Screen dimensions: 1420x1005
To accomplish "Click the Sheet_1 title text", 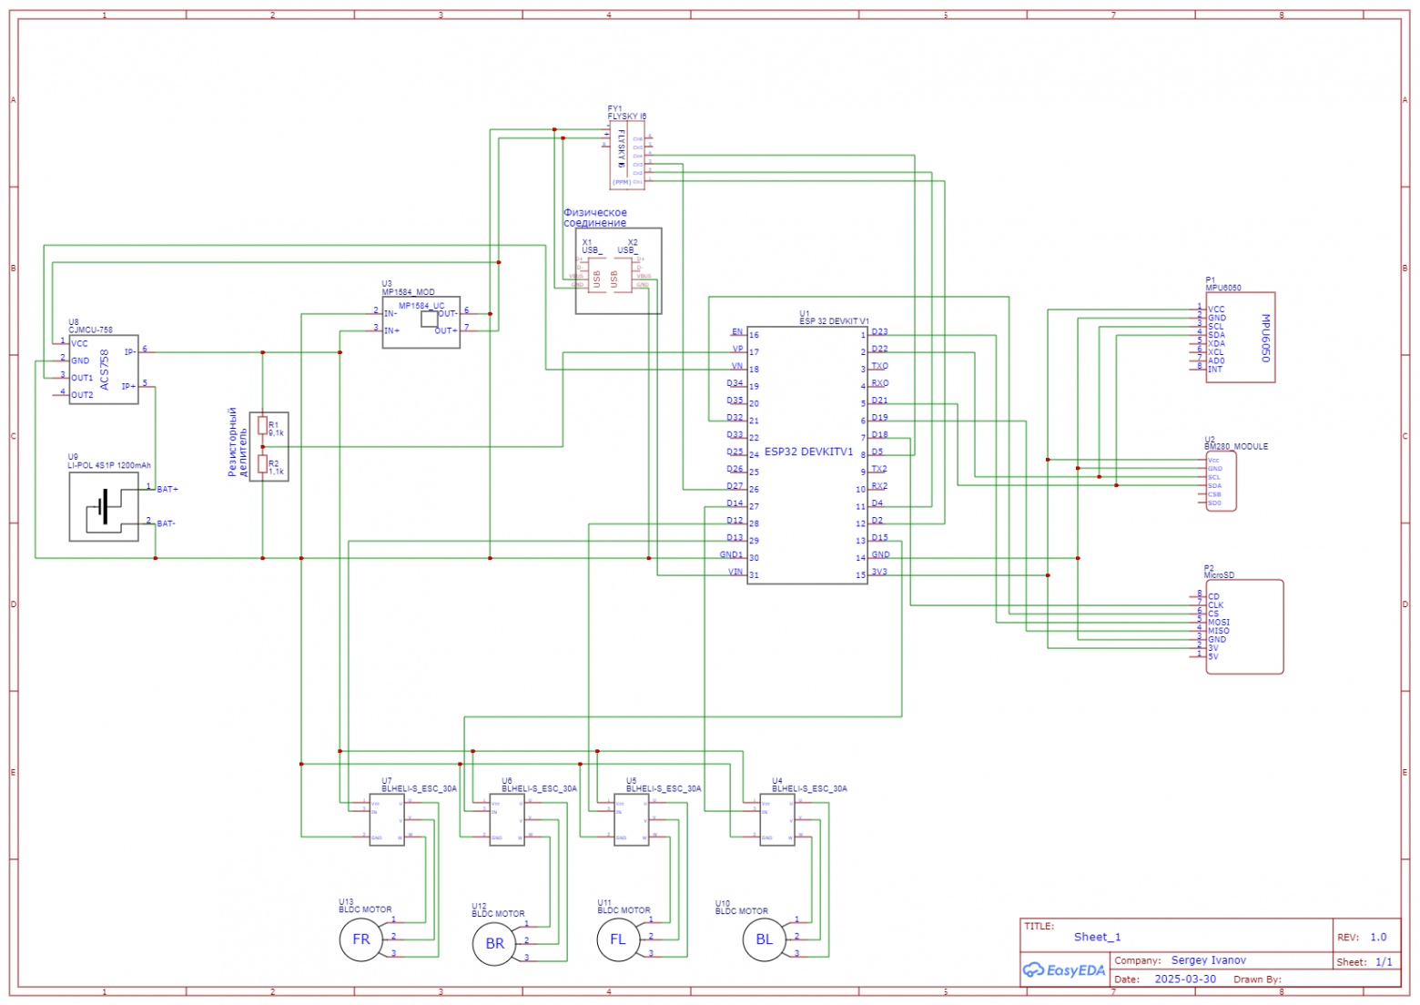I will [1097, 937].
